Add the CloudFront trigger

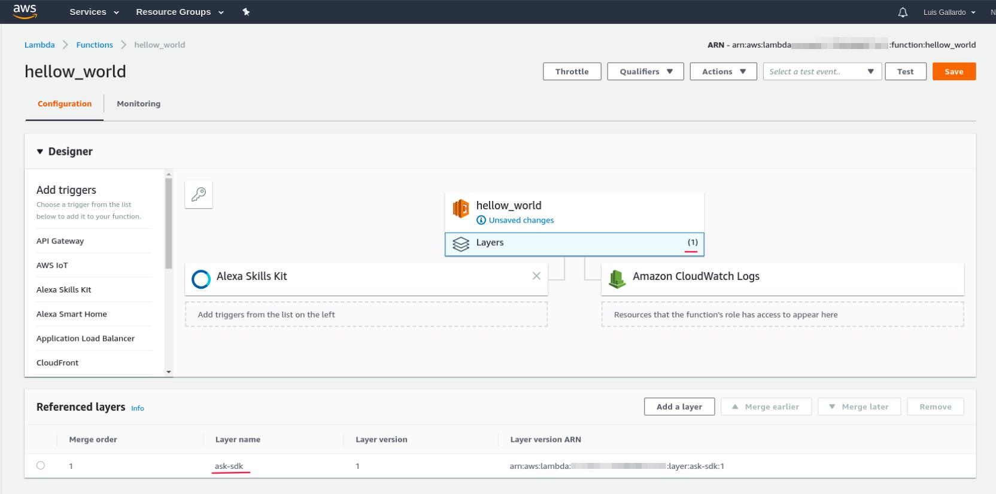57,363
